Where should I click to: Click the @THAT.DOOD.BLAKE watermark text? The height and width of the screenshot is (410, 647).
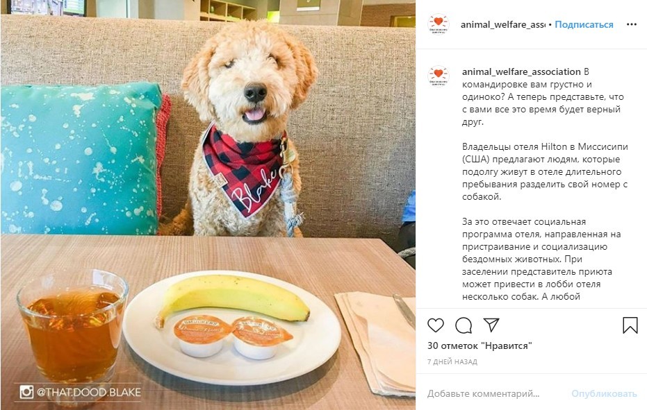(89, 392)
